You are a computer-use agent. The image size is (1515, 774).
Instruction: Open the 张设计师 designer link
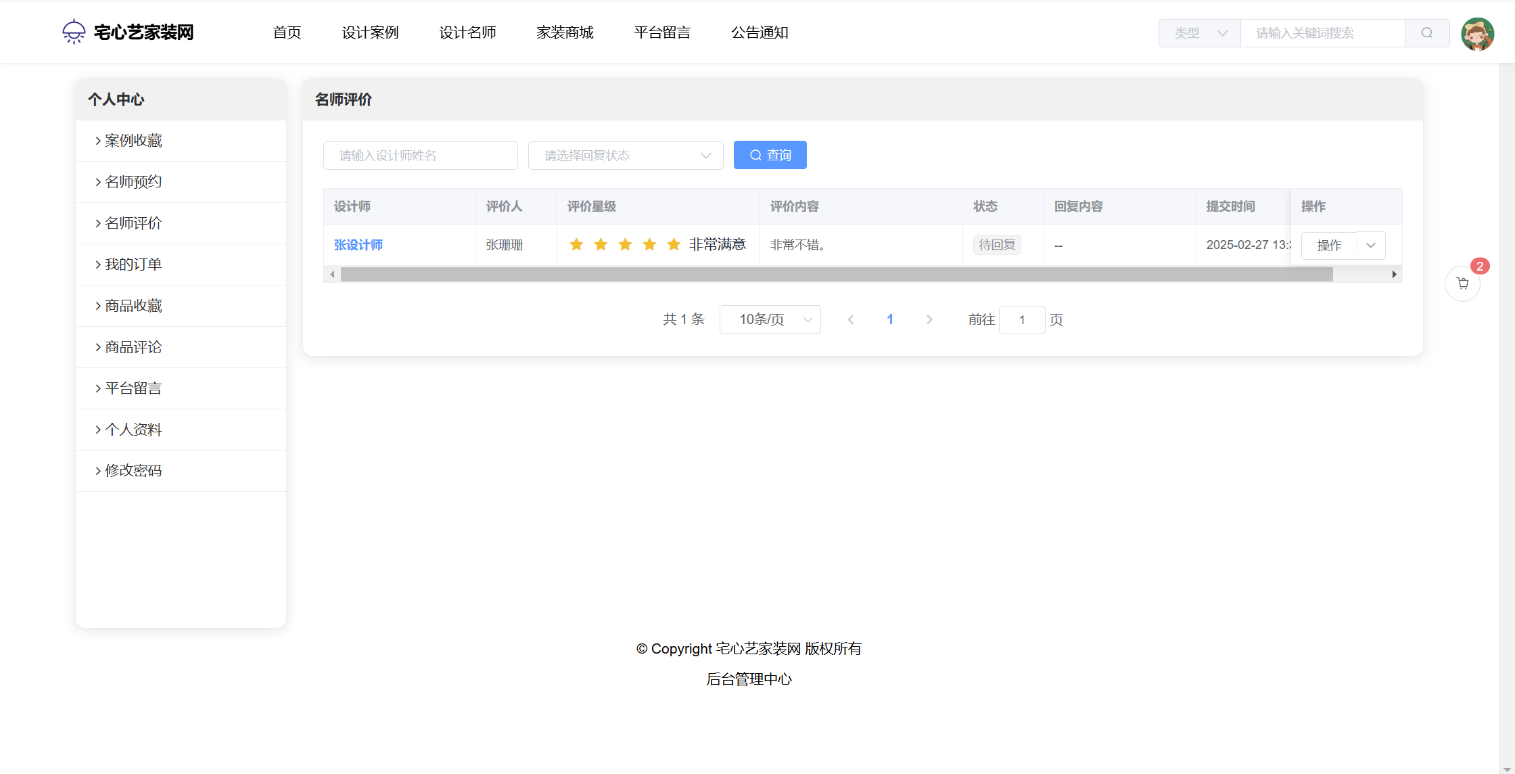(358, 245)
